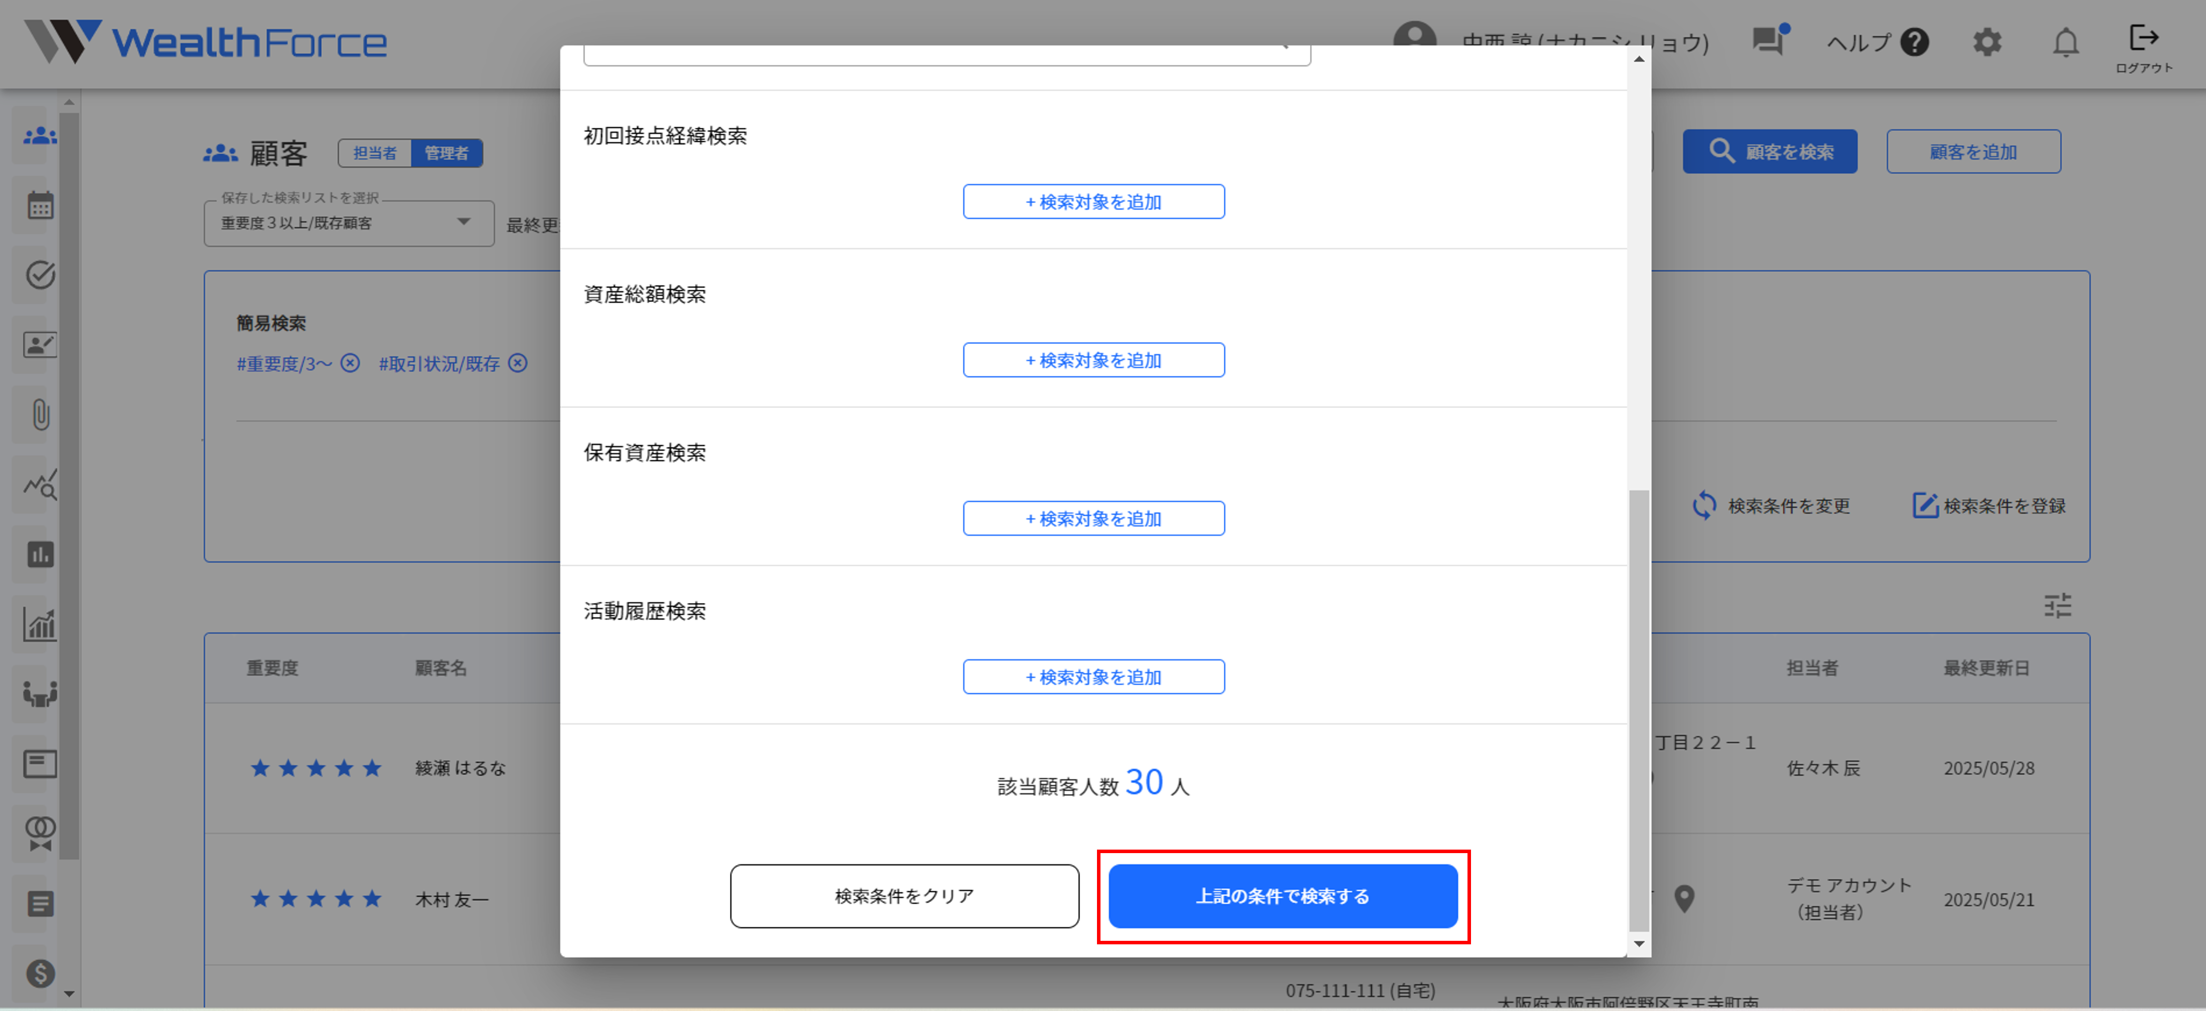The height and width of the screenshot is (1011, 2206).
Task: Open the saved search list dropdown
Action: [x=348, y=224]
